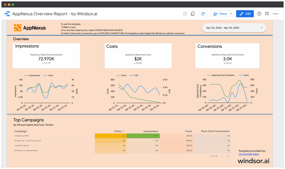Select the competitor global campaign row

(x=122, y=146)
